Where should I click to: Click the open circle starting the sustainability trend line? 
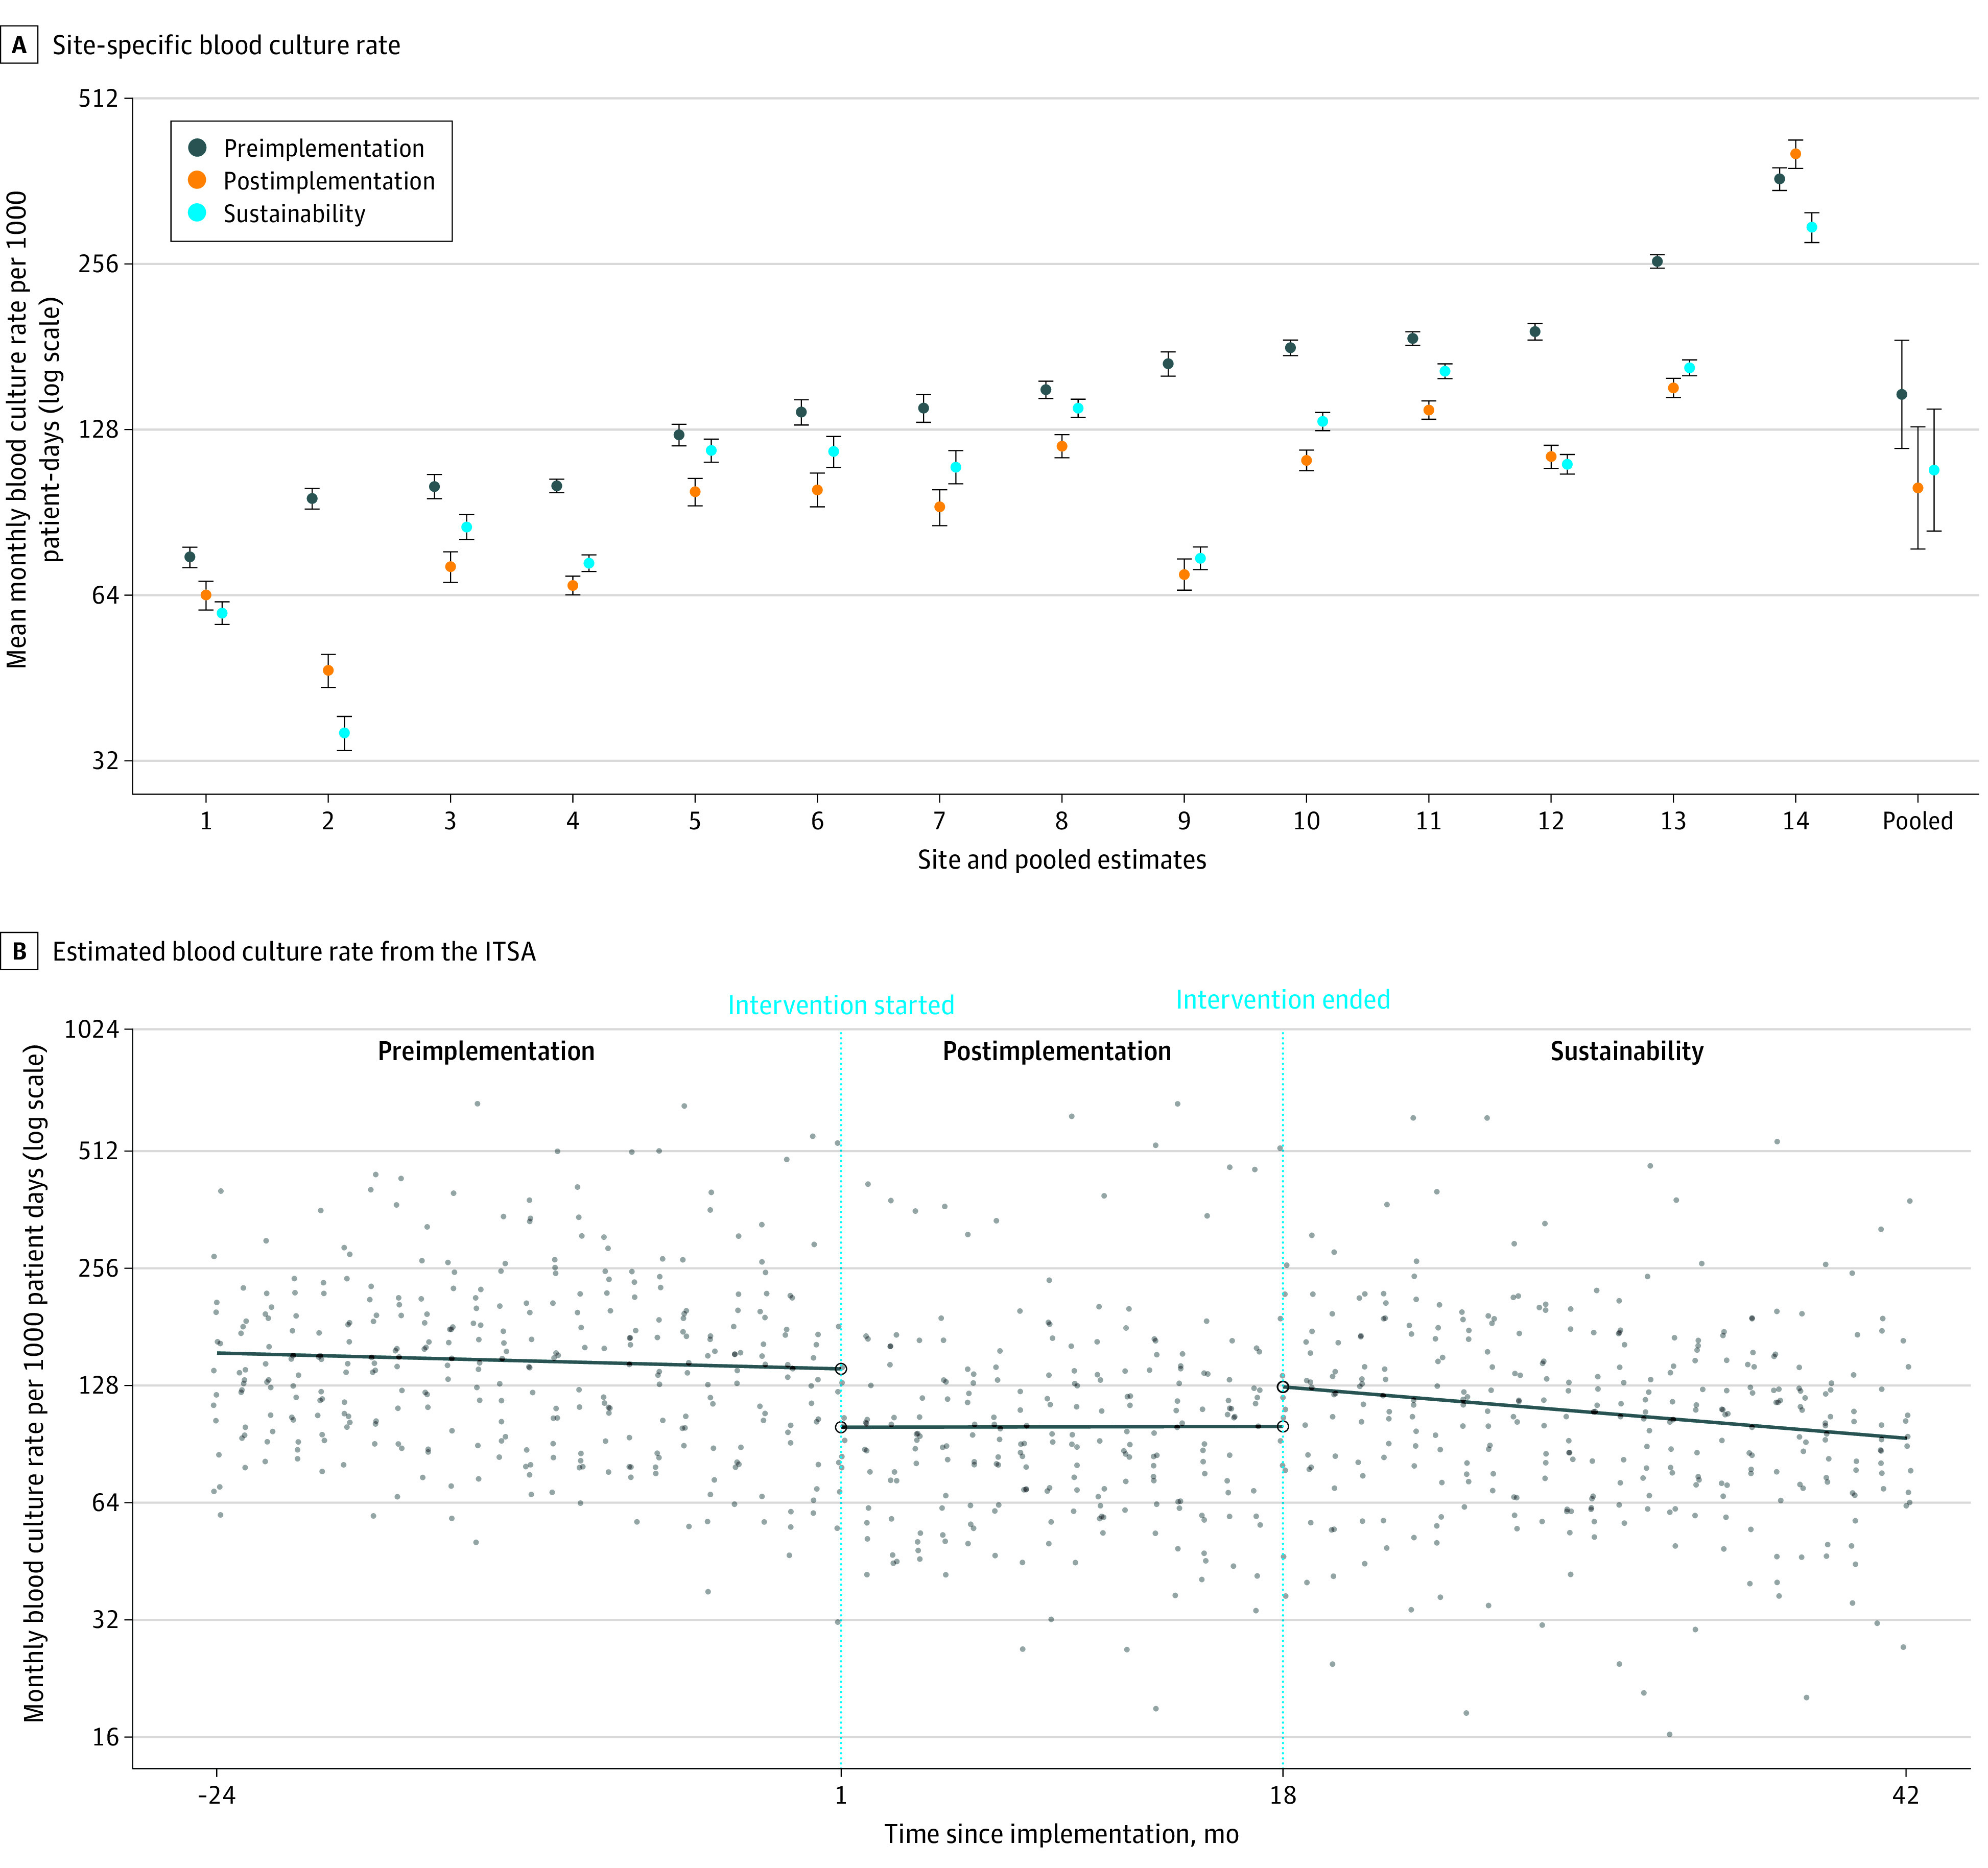(x=1283, y=1387)
